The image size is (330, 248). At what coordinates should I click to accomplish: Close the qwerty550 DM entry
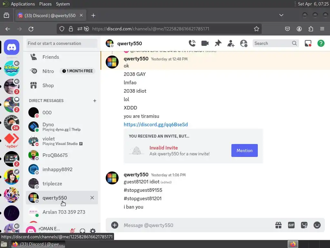pos(92,198)
